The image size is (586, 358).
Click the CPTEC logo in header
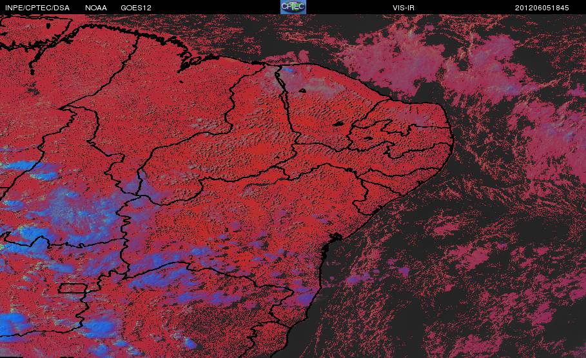pyautogui.click(x=293, y=7)
